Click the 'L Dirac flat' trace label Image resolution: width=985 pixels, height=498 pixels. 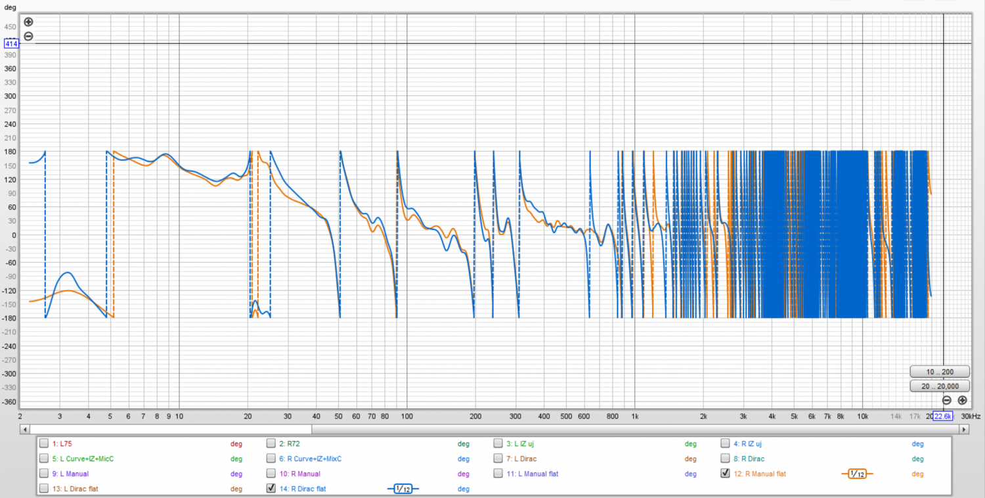(x=75, y=489)
